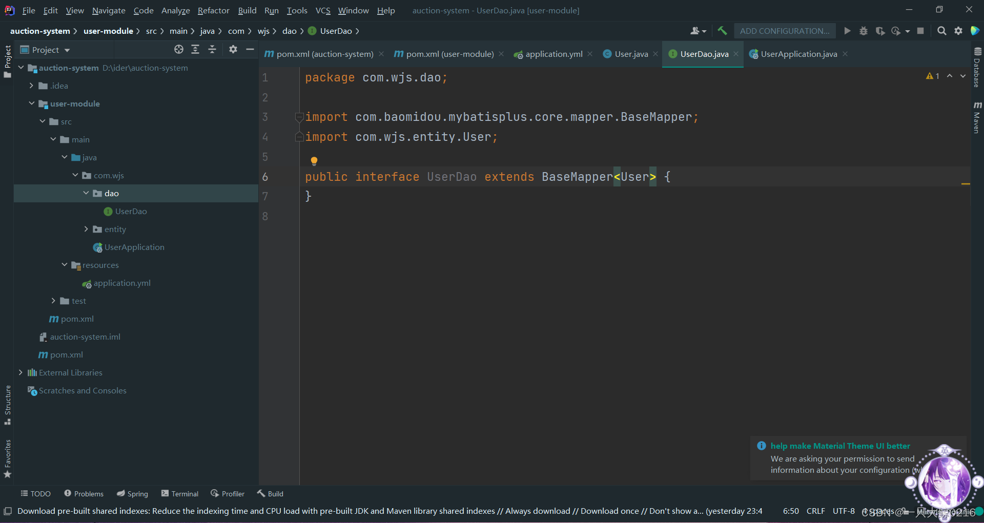984x523 pixels.
Task: Open the IDE Settings gear
Action: 959,31
